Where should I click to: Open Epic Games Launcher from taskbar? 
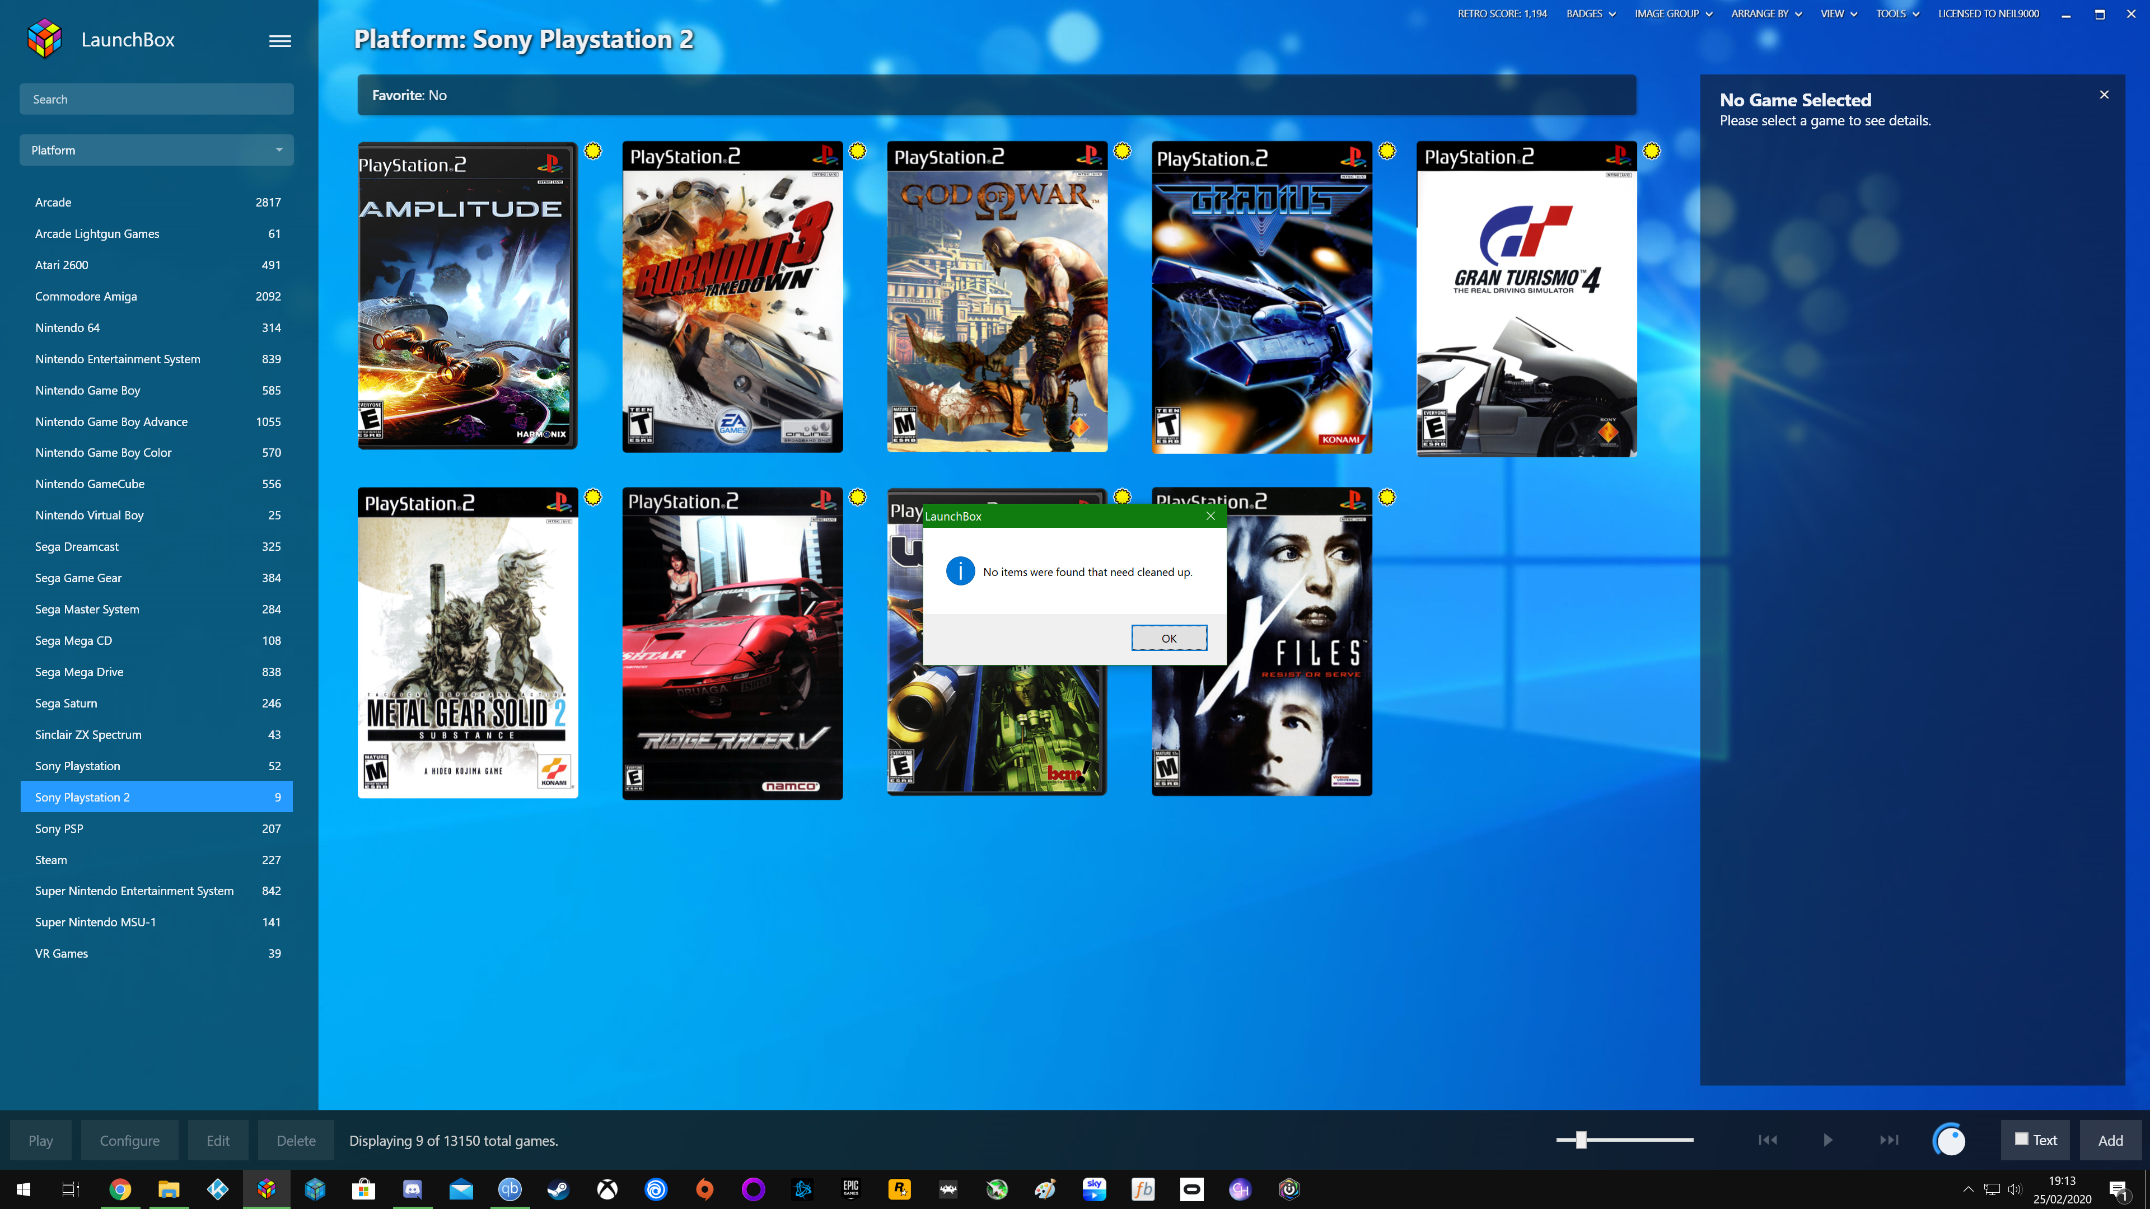(x=850, y=1189)
